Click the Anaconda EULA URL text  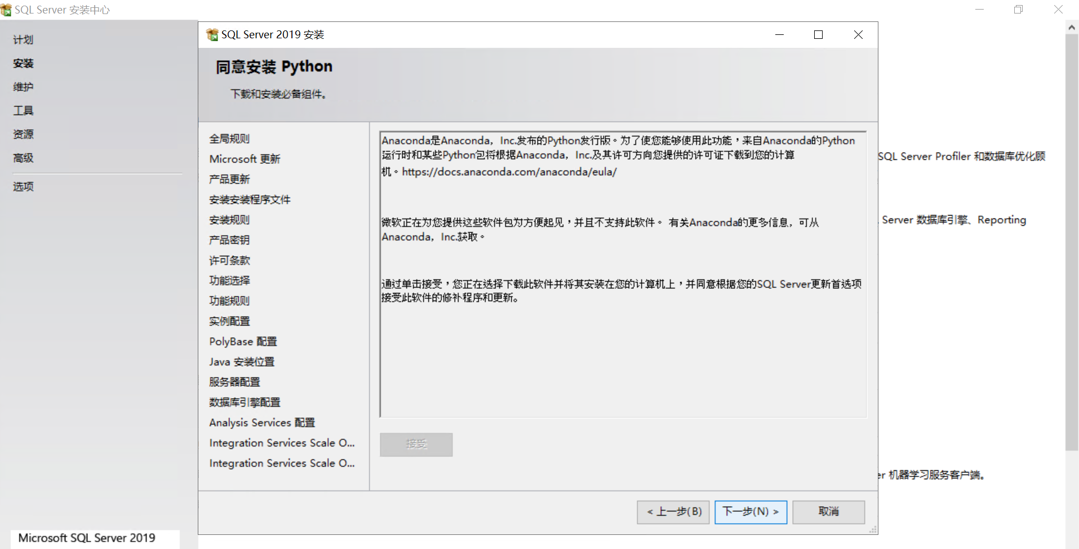coord(509,172)
